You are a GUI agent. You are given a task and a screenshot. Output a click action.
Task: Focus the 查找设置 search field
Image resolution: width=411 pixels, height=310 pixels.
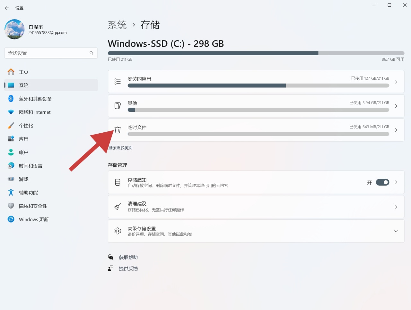pyautogui.click(x=51, y=53)
